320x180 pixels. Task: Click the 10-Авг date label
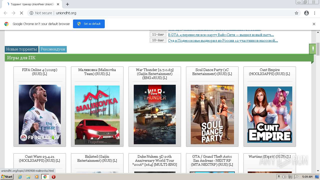158,40
